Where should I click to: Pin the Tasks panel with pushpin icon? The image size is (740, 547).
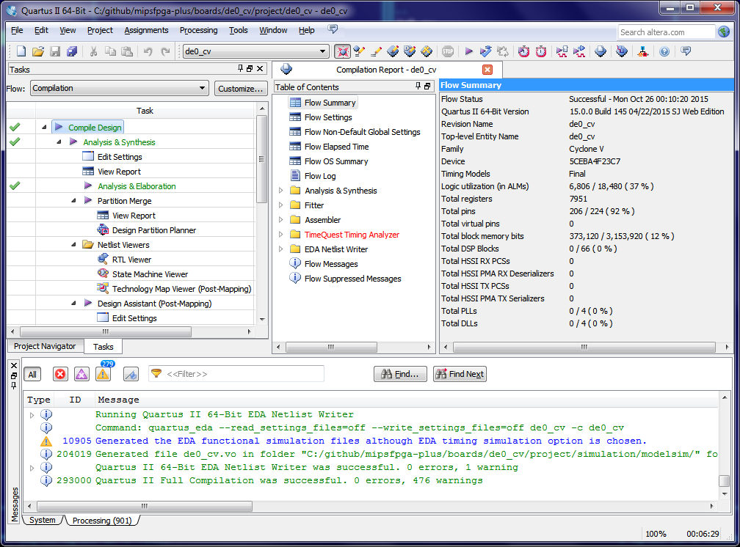pyautogui.click(x=241, y=69)
